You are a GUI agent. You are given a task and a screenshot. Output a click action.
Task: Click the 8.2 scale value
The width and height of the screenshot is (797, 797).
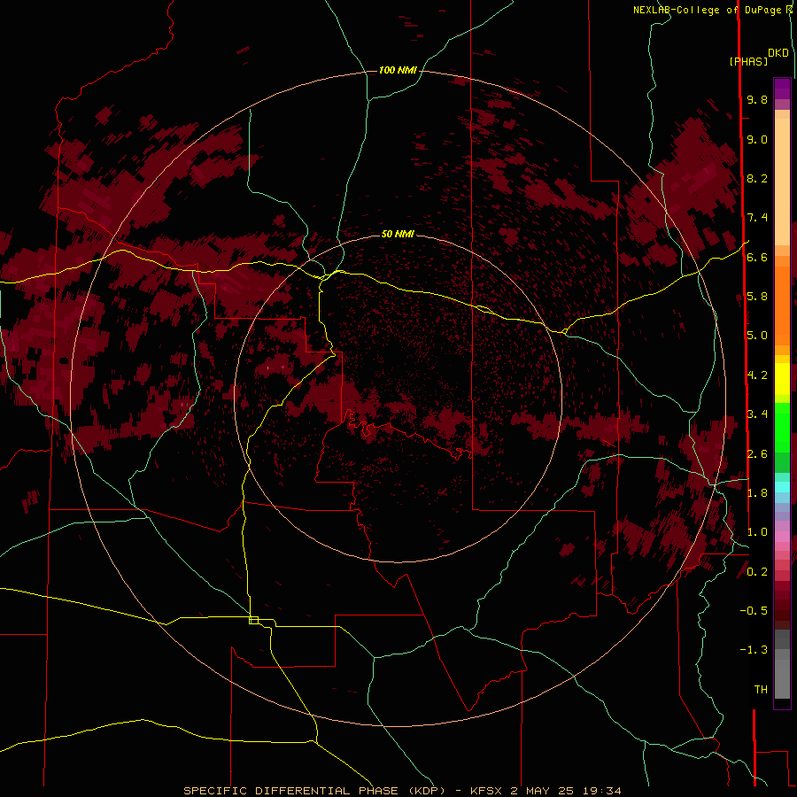tap(757, 178)
